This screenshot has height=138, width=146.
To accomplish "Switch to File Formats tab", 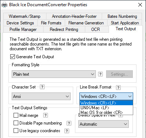I will click(x=51, y=23).
